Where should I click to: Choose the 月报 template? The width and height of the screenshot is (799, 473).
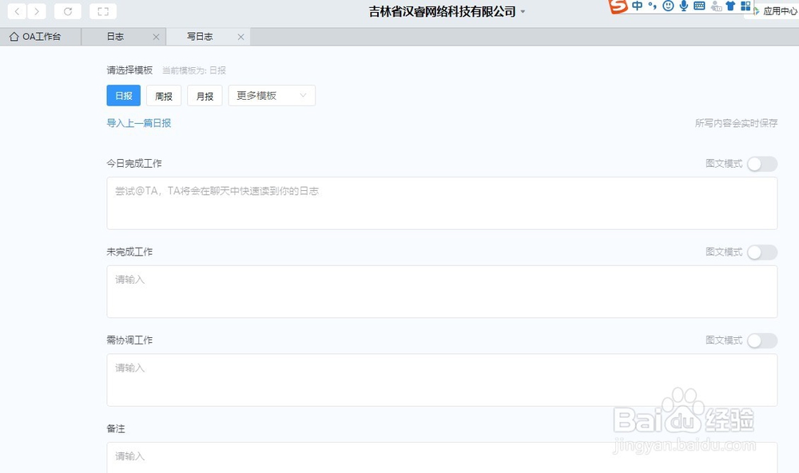[x=205, y=96]
